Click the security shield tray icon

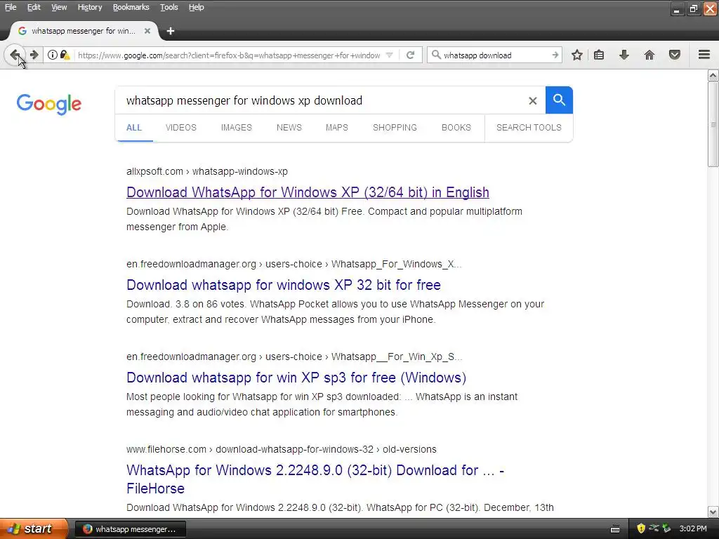coord(641,528)
